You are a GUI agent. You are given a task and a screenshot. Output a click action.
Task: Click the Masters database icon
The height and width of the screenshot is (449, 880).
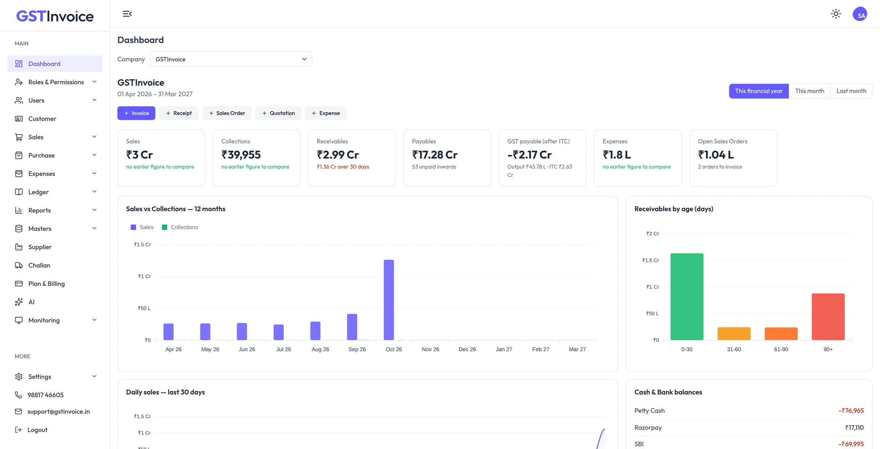pyautogui.click(x=19, y=229)
